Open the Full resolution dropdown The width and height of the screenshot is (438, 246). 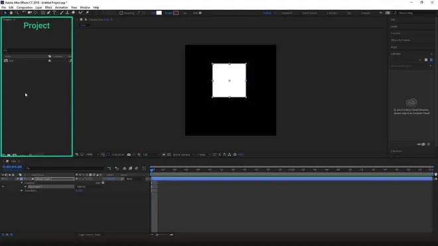(x=151, y=154)
